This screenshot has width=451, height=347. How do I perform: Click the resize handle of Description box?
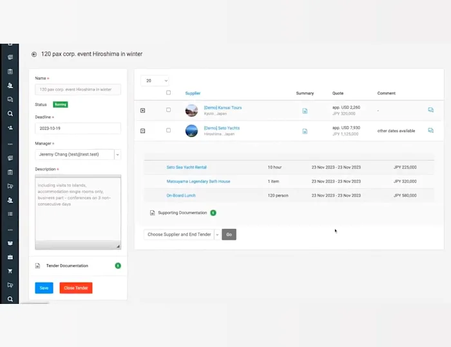coord(118,246)
